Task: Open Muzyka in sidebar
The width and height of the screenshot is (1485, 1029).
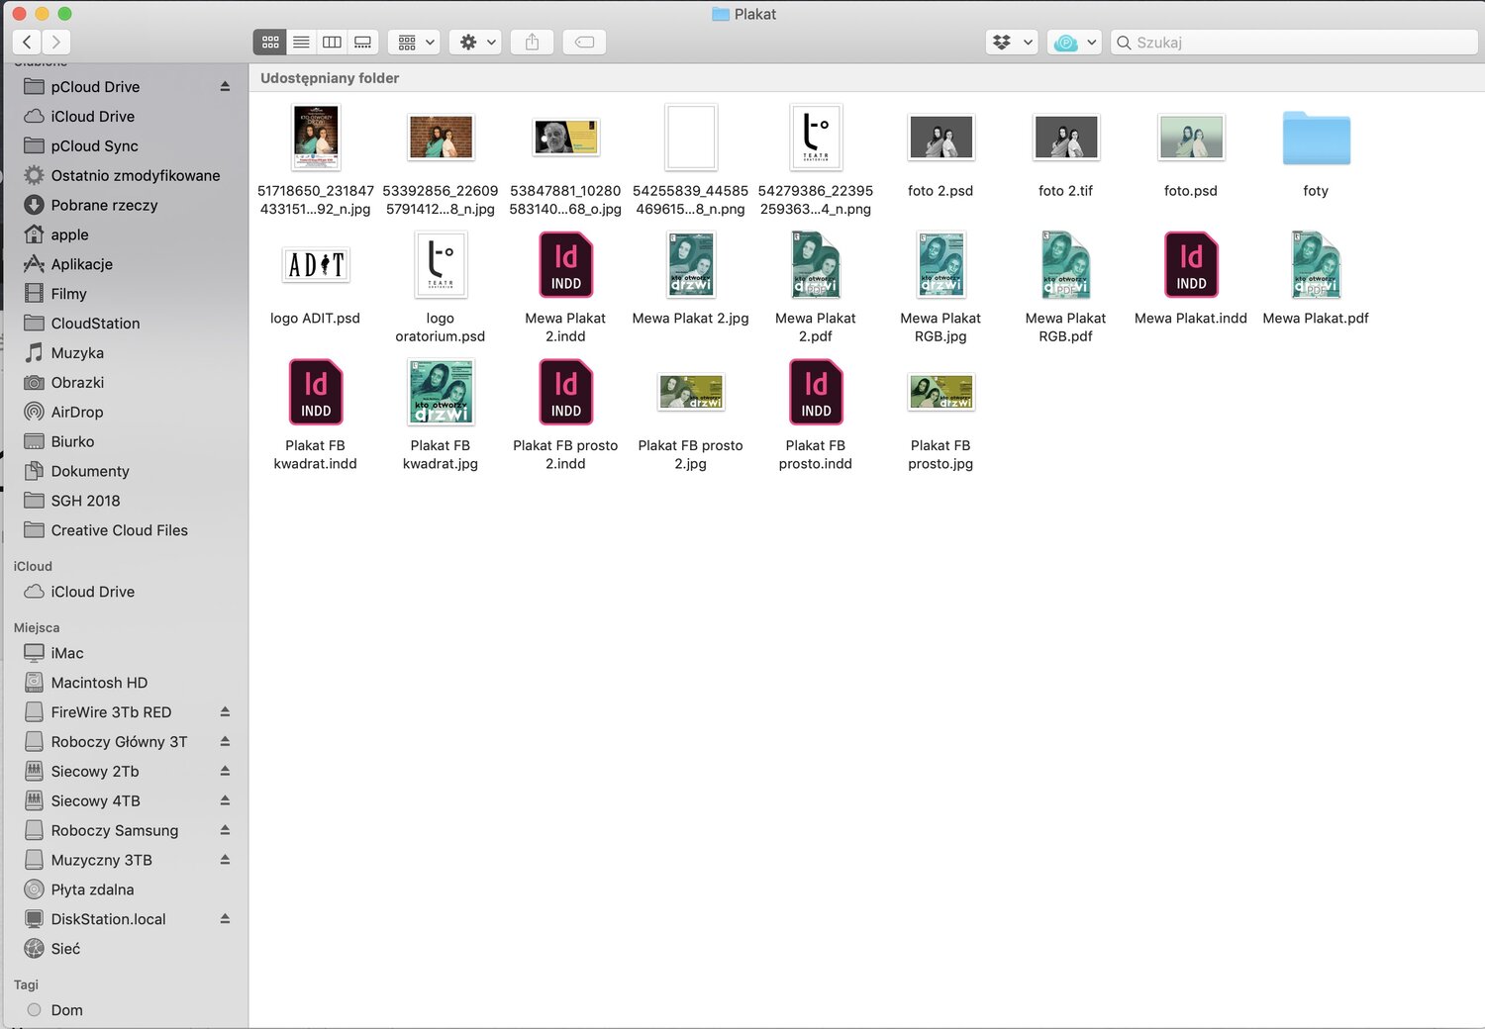Action: point(77,354)
